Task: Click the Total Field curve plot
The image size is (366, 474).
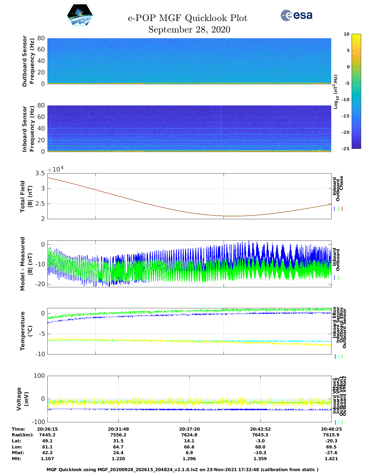Action: click(x=189, y=196)
